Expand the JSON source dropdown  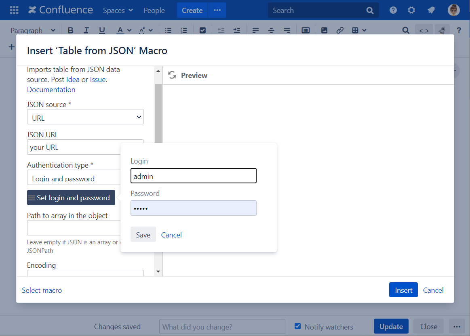point(85,118)
